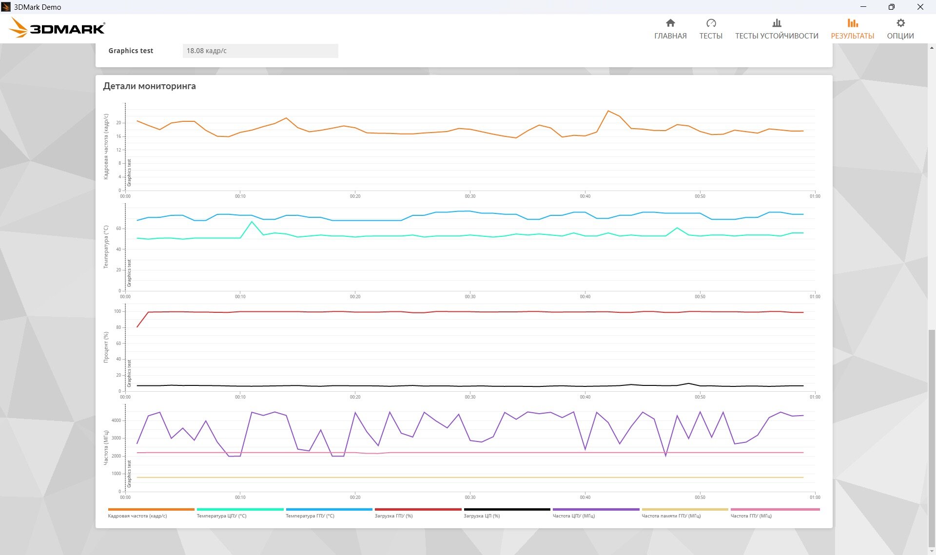Click the 3DMark Demo title bar app icon
This screenshot has width=936, height=555.
coord(6,7)
